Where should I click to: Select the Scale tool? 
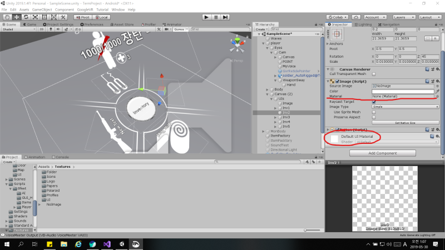point(35,17)
